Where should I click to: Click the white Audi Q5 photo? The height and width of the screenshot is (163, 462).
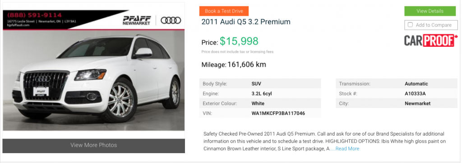point(94,80)
